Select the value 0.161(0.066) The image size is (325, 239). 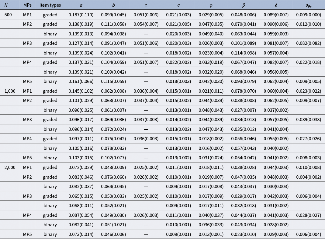pos(81,81)
